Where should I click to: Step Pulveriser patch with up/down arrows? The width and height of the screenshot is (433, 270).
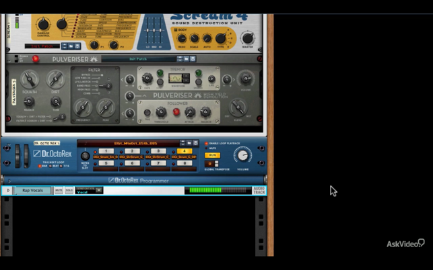(180, 58)
